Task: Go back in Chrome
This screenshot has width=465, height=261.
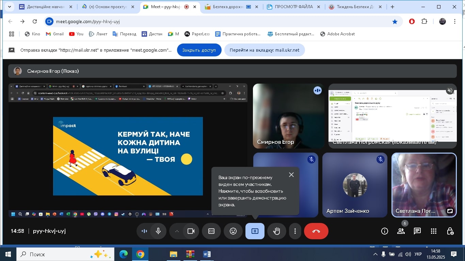Action: tap(10, 21)
